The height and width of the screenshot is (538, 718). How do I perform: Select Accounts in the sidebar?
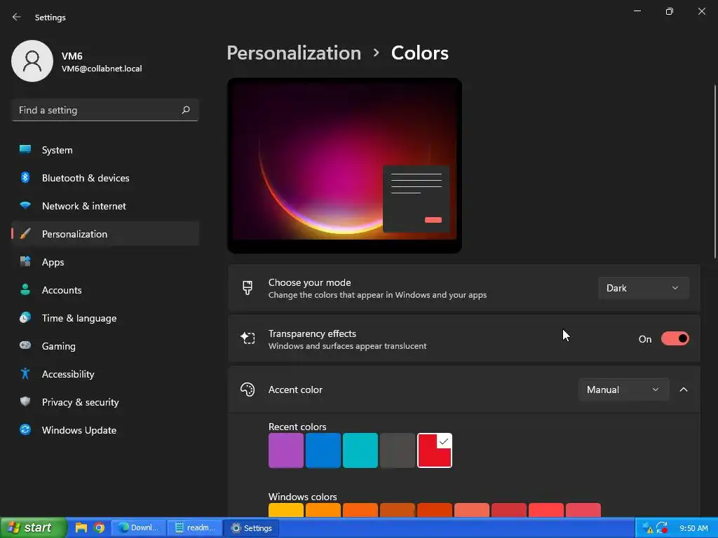click(x=105, y=290)
